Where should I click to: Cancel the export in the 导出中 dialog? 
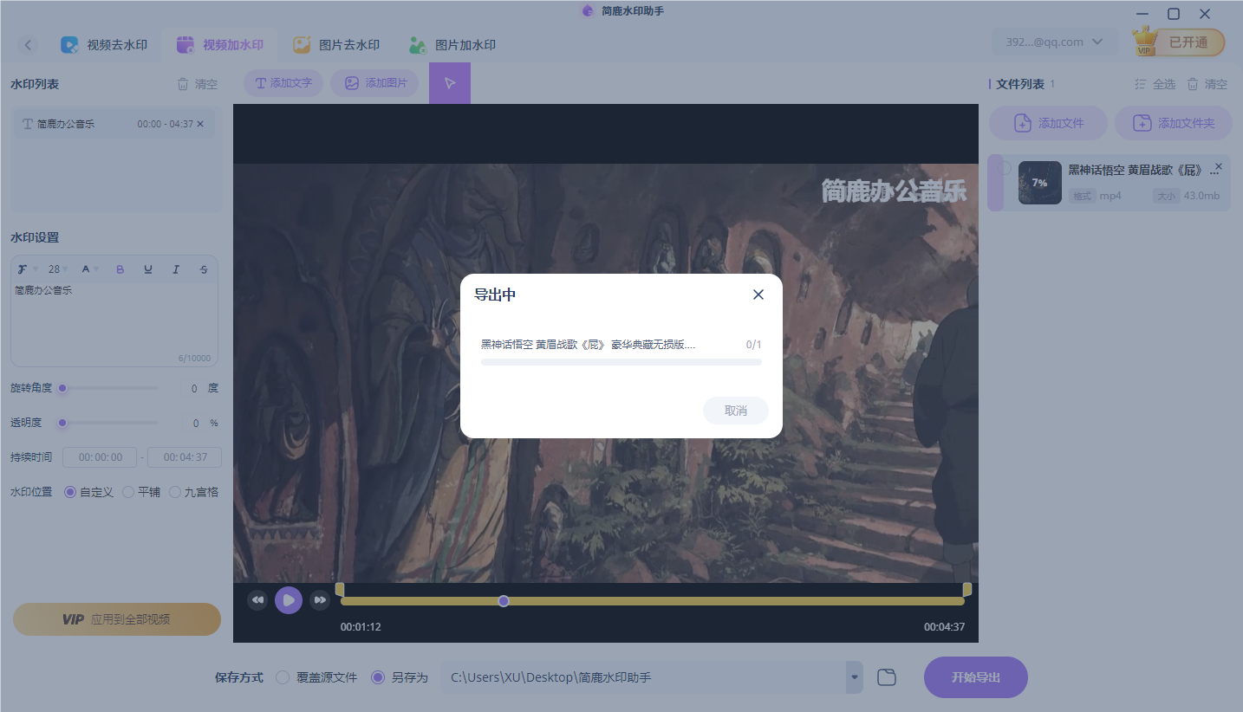(x=735, y=411)
